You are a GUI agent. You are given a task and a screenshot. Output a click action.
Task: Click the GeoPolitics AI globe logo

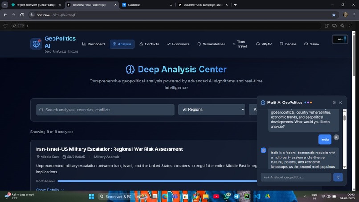[36, 44]
